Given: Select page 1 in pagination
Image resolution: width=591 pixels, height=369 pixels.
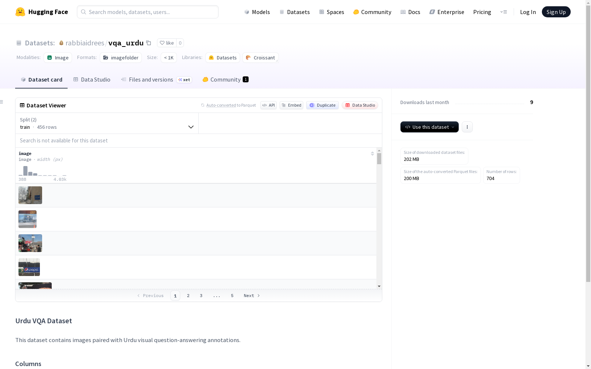Looking at the screenshot, I should tap(175, 296).
